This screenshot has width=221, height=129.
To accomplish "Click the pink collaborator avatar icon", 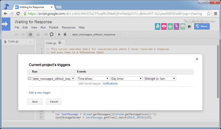I will tap(164, 26).
